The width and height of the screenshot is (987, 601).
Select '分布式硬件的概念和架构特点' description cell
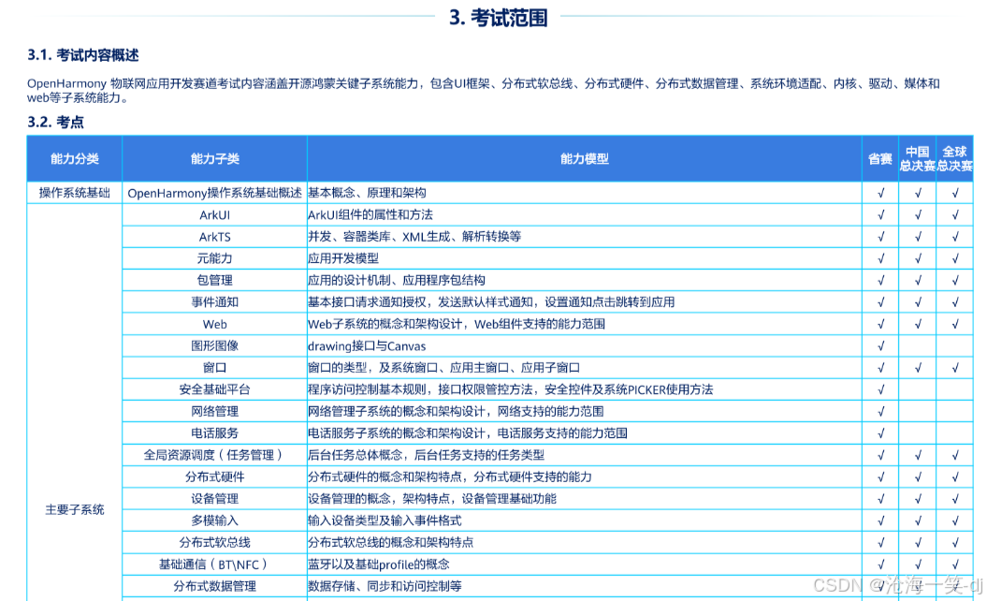click(x=584, y=476)
